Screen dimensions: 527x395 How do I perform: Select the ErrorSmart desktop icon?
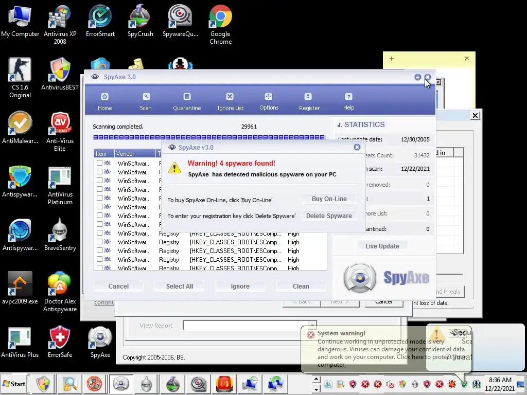point(100,21)
